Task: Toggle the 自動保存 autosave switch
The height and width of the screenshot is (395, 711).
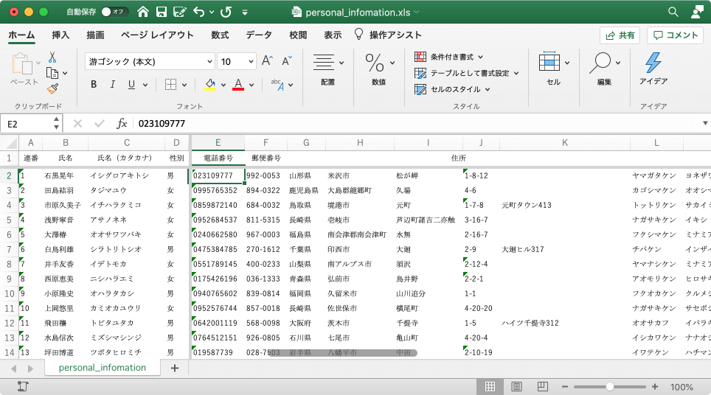Action: click(114, 12)
